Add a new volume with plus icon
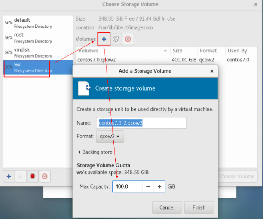The width and height of the screenshot is (263, 219). click(x=104, y=39)
